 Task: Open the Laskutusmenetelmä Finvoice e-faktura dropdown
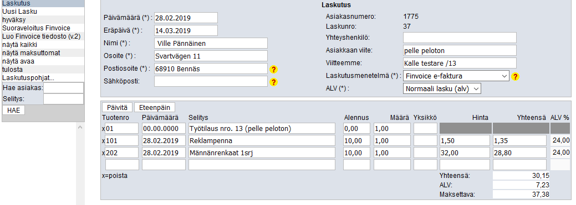(x=456, y=76)
